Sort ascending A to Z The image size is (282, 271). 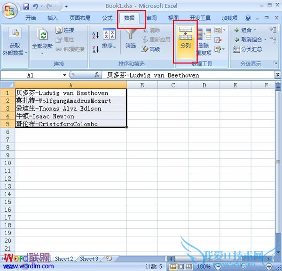[x=95, y=35]
